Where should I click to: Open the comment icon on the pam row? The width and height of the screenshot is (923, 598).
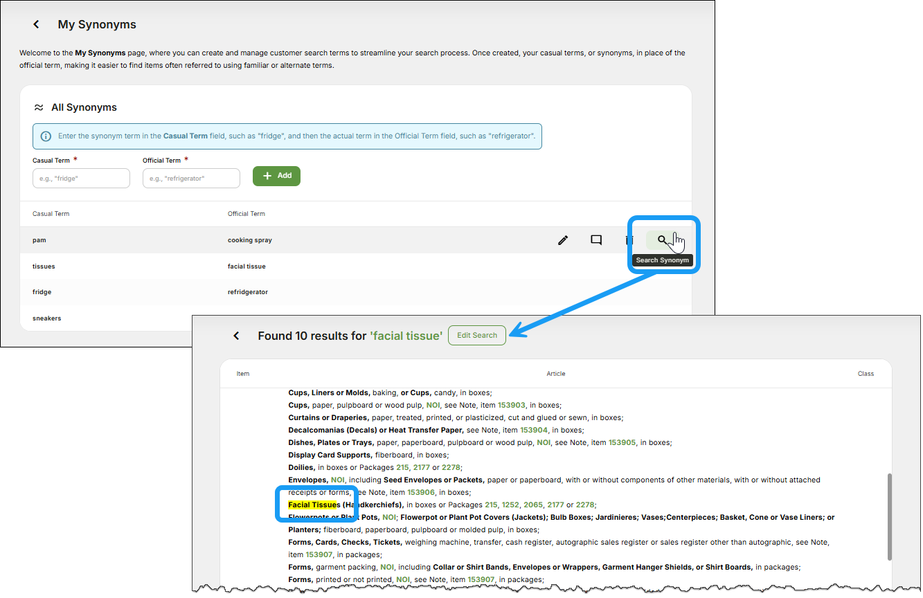coord(596,240)
